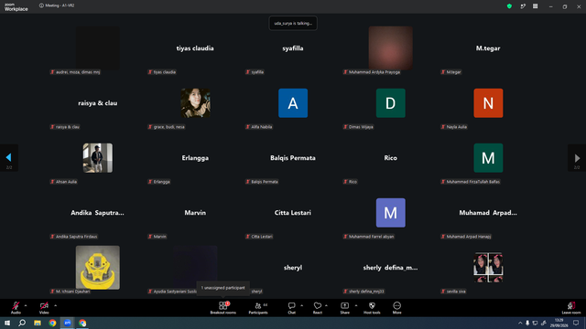Click the 'Muhamad Arpad...' participant name

pyautogui.click(x=488, y=213)
